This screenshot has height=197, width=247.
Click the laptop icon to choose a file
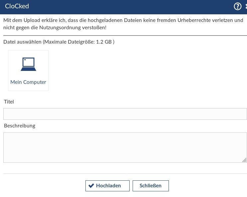(x=28, y=64)
